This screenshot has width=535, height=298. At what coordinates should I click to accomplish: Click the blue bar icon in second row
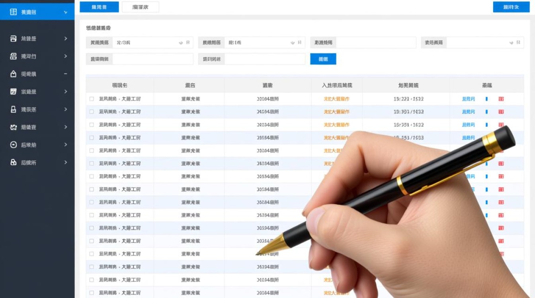pyautogui.click(x=486, y=112)
